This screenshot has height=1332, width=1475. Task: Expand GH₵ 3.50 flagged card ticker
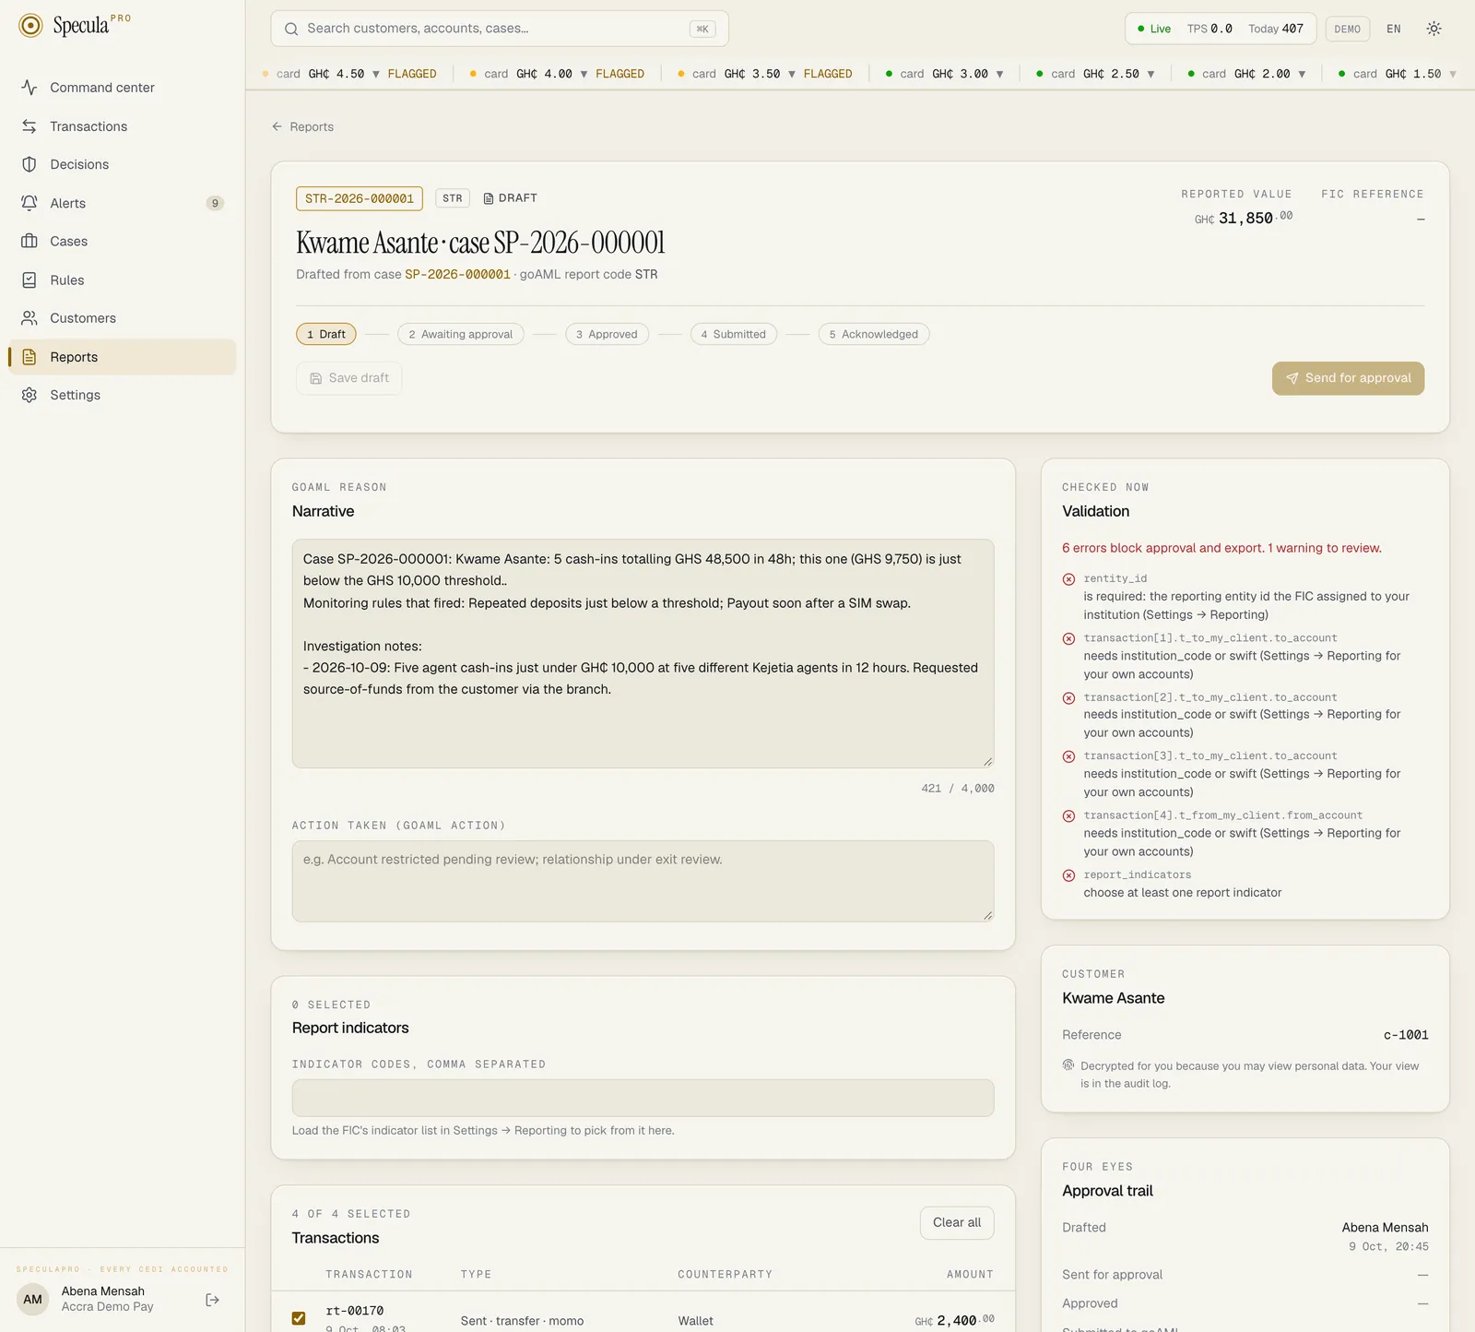click(792, 74)
